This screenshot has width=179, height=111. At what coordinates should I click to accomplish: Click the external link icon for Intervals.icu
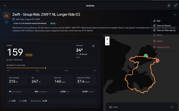coord(154,30)
